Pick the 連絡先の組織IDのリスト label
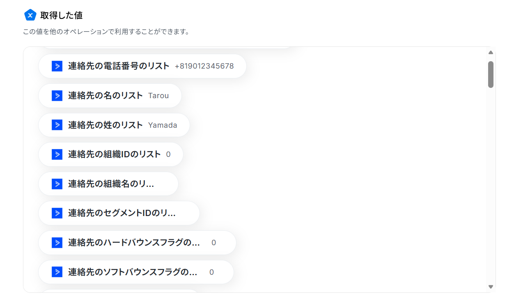 [x=115, y=154]
